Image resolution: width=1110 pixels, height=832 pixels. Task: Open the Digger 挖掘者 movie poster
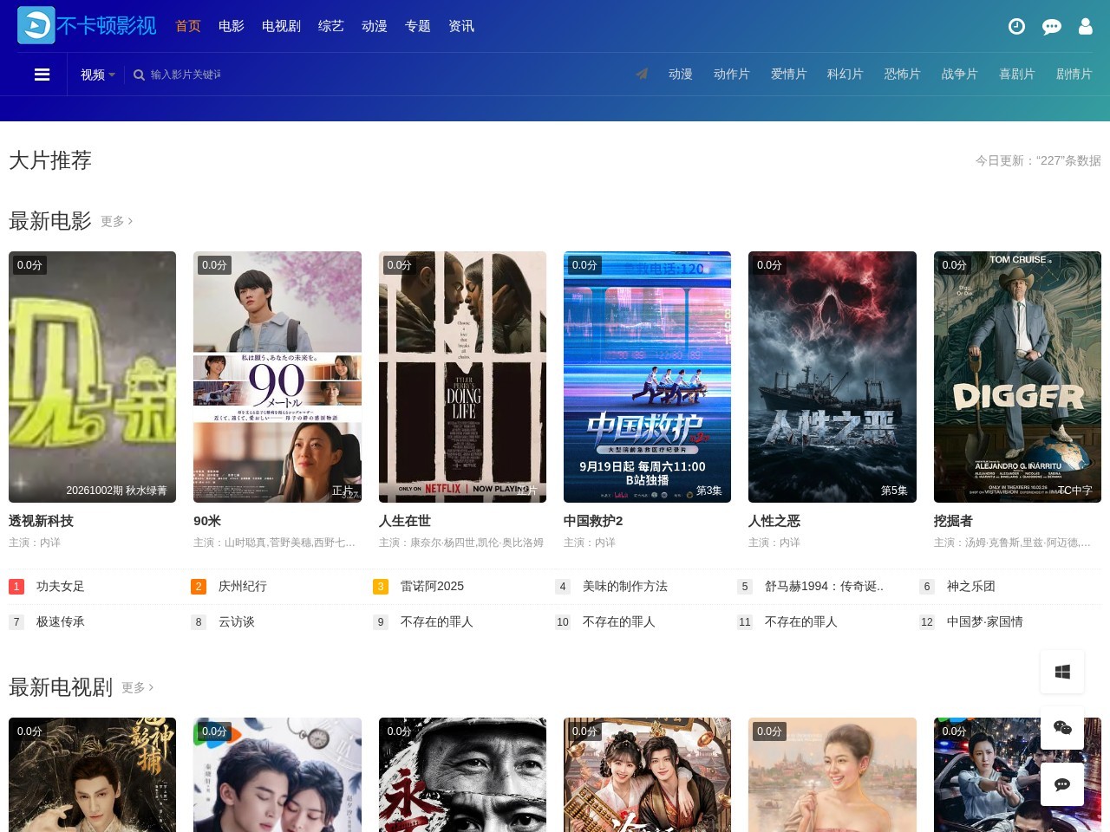click(1017, 377)
